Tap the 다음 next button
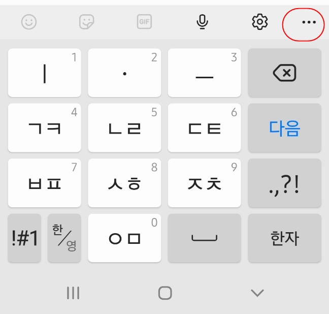Screen dimensions: 329x314 pyautogui.click(x=284, y=128)
